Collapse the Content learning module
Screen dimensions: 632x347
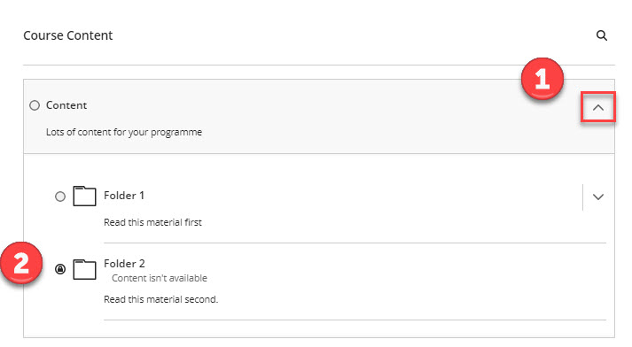(x=598, y=107)
